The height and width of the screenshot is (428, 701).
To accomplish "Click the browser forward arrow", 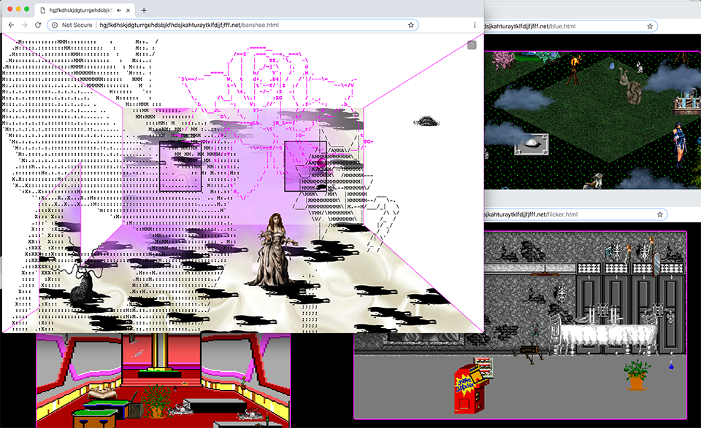I will (x=25, y=25).
